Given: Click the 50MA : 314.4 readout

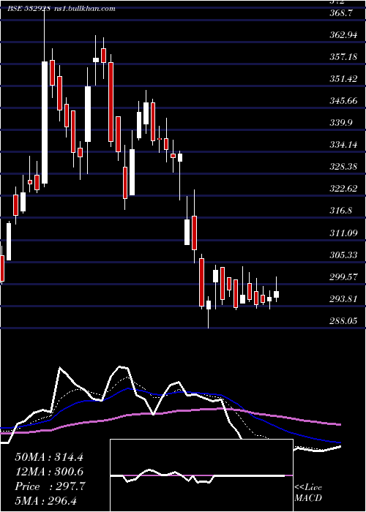Looking at the screenshot, I should click(49, 457).
